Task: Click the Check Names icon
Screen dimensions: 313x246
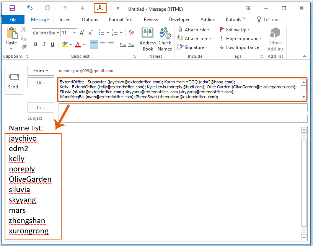Action: tap(165, 39)
